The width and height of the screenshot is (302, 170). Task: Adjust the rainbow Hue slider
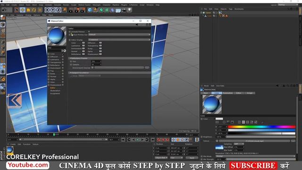tap(261, 127)
